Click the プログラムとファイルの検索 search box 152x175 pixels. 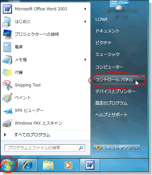pyautogui.click(x=45, y=148)
